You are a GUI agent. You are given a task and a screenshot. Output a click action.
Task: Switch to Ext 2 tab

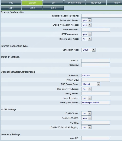click(x=32, y=8)
